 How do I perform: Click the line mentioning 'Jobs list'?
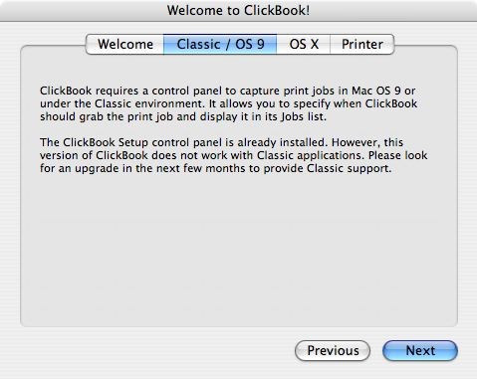tap(183, 116)
